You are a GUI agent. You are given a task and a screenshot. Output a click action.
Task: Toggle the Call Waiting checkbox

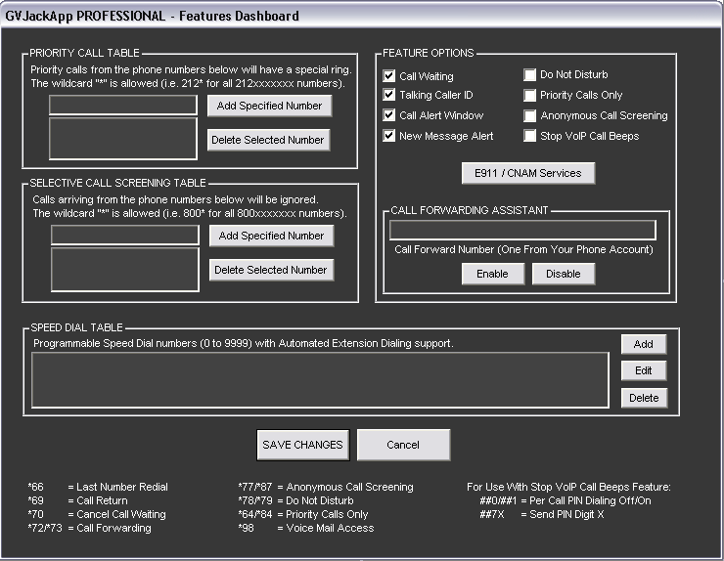click(389, 76)
